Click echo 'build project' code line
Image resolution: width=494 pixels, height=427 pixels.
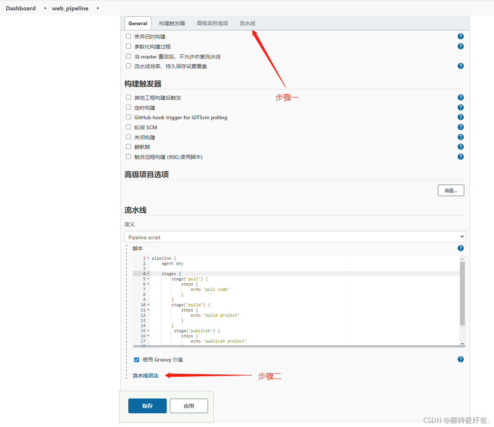pos(215,315)
